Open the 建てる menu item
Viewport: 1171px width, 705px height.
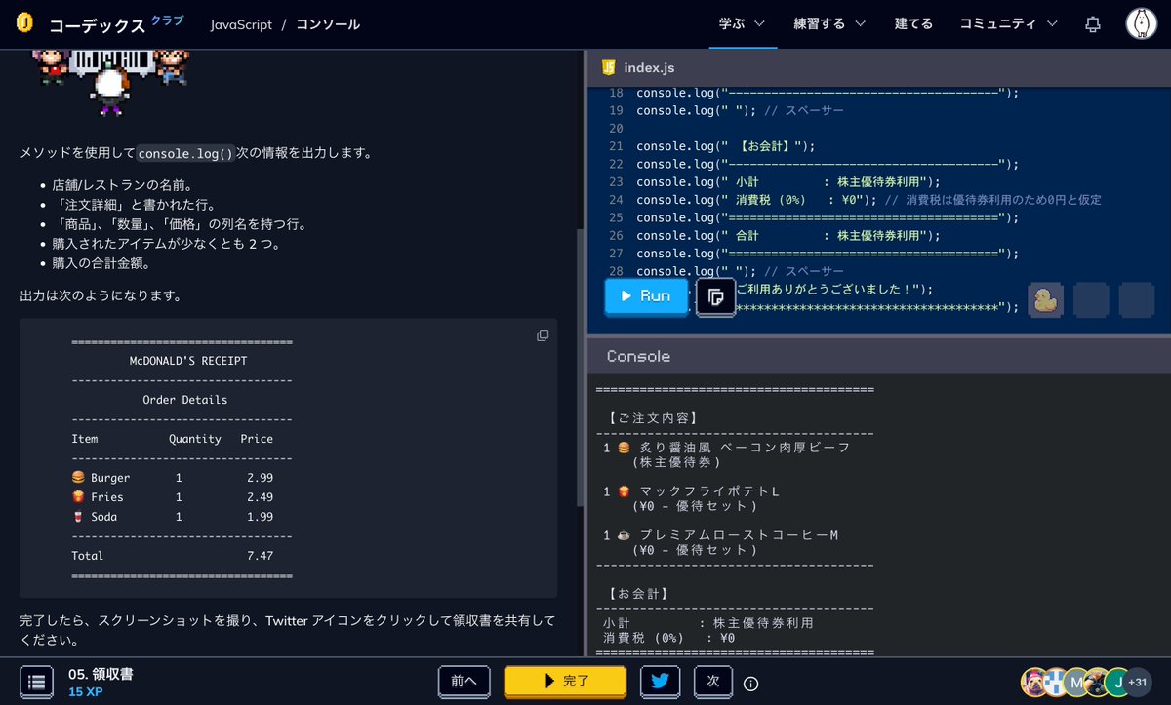(x=913, y=23)
